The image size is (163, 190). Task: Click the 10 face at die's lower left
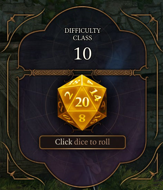(x=68, y=119)
